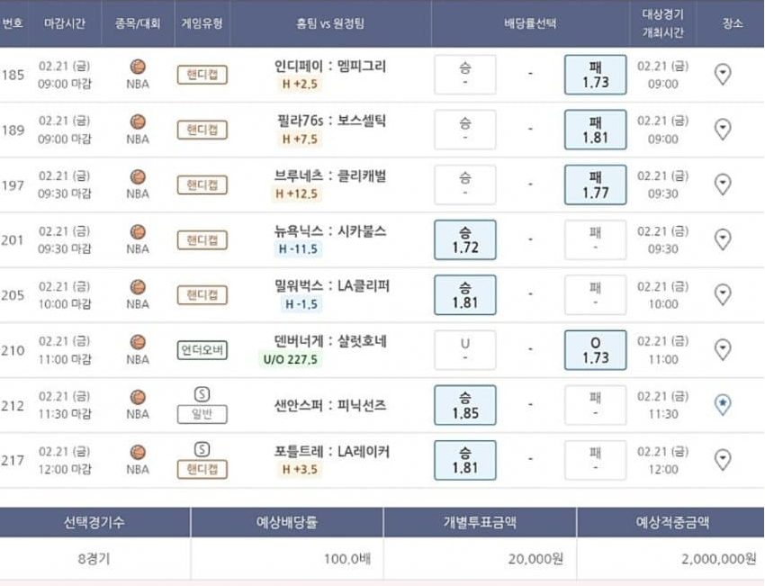Click basketball icon in row 201
Viewport: 765px width, 586px height.
(x=138, y=231)
